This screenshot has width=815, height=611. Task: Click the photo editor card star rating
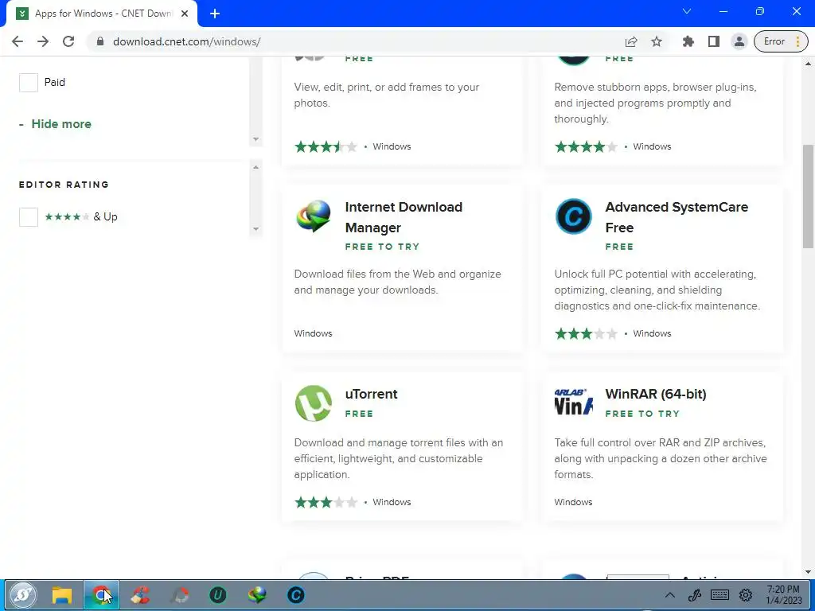(326, 146)
